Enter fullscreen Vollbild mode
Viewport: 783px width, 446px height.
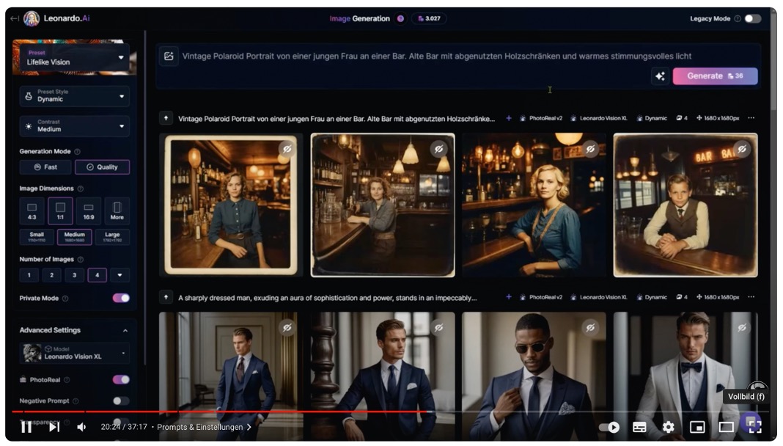(755, 427)
